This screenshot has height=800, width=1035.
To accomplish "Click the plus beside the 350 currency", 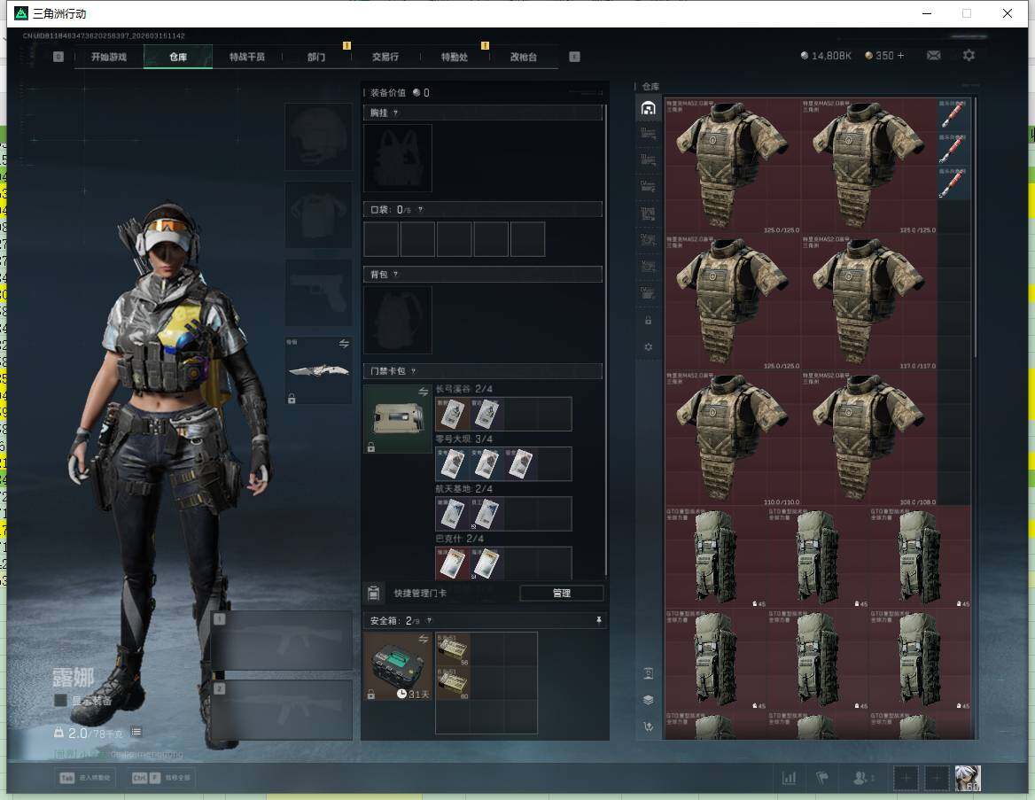I will point(900,56).
